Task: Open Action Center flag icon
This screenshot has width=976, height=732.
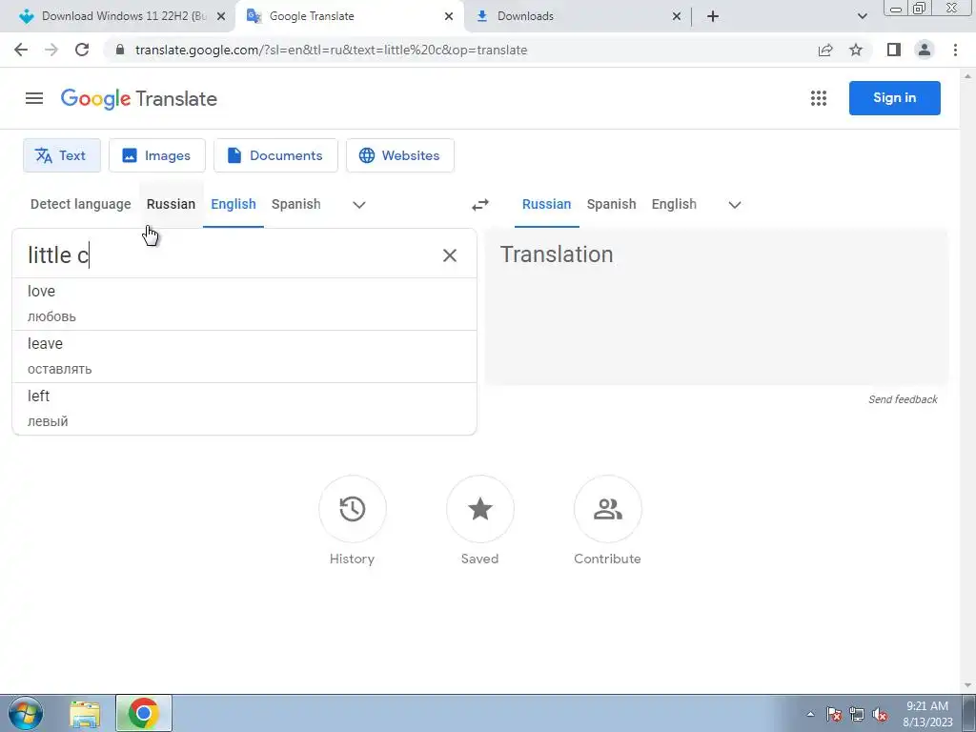Action: click(x=834, y=715)
